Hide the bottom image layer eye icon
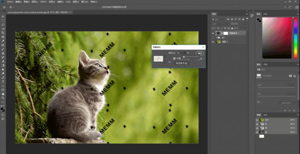Image resolution: width=300 pixels, height=154 pixels. point(213,42)
